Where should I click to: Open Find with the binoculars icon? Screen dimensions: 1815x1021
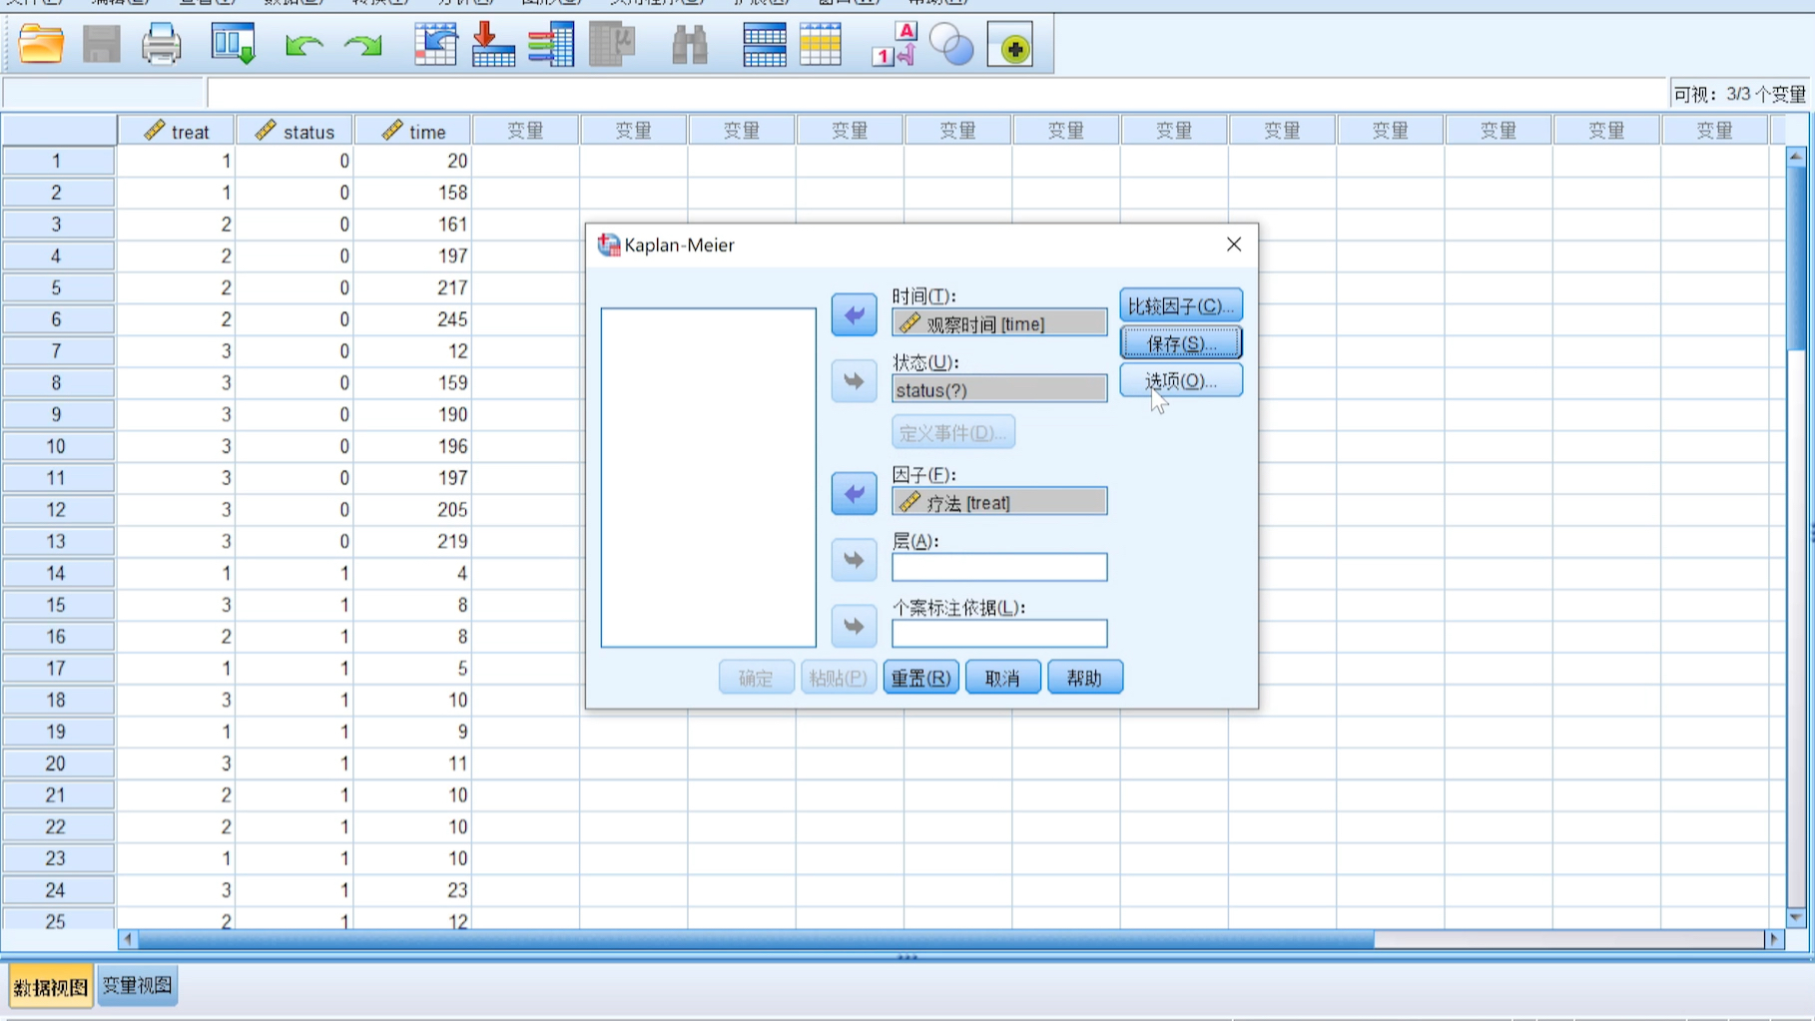coord(689,45)
